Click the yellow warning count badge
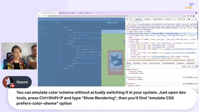 (183, 19)
